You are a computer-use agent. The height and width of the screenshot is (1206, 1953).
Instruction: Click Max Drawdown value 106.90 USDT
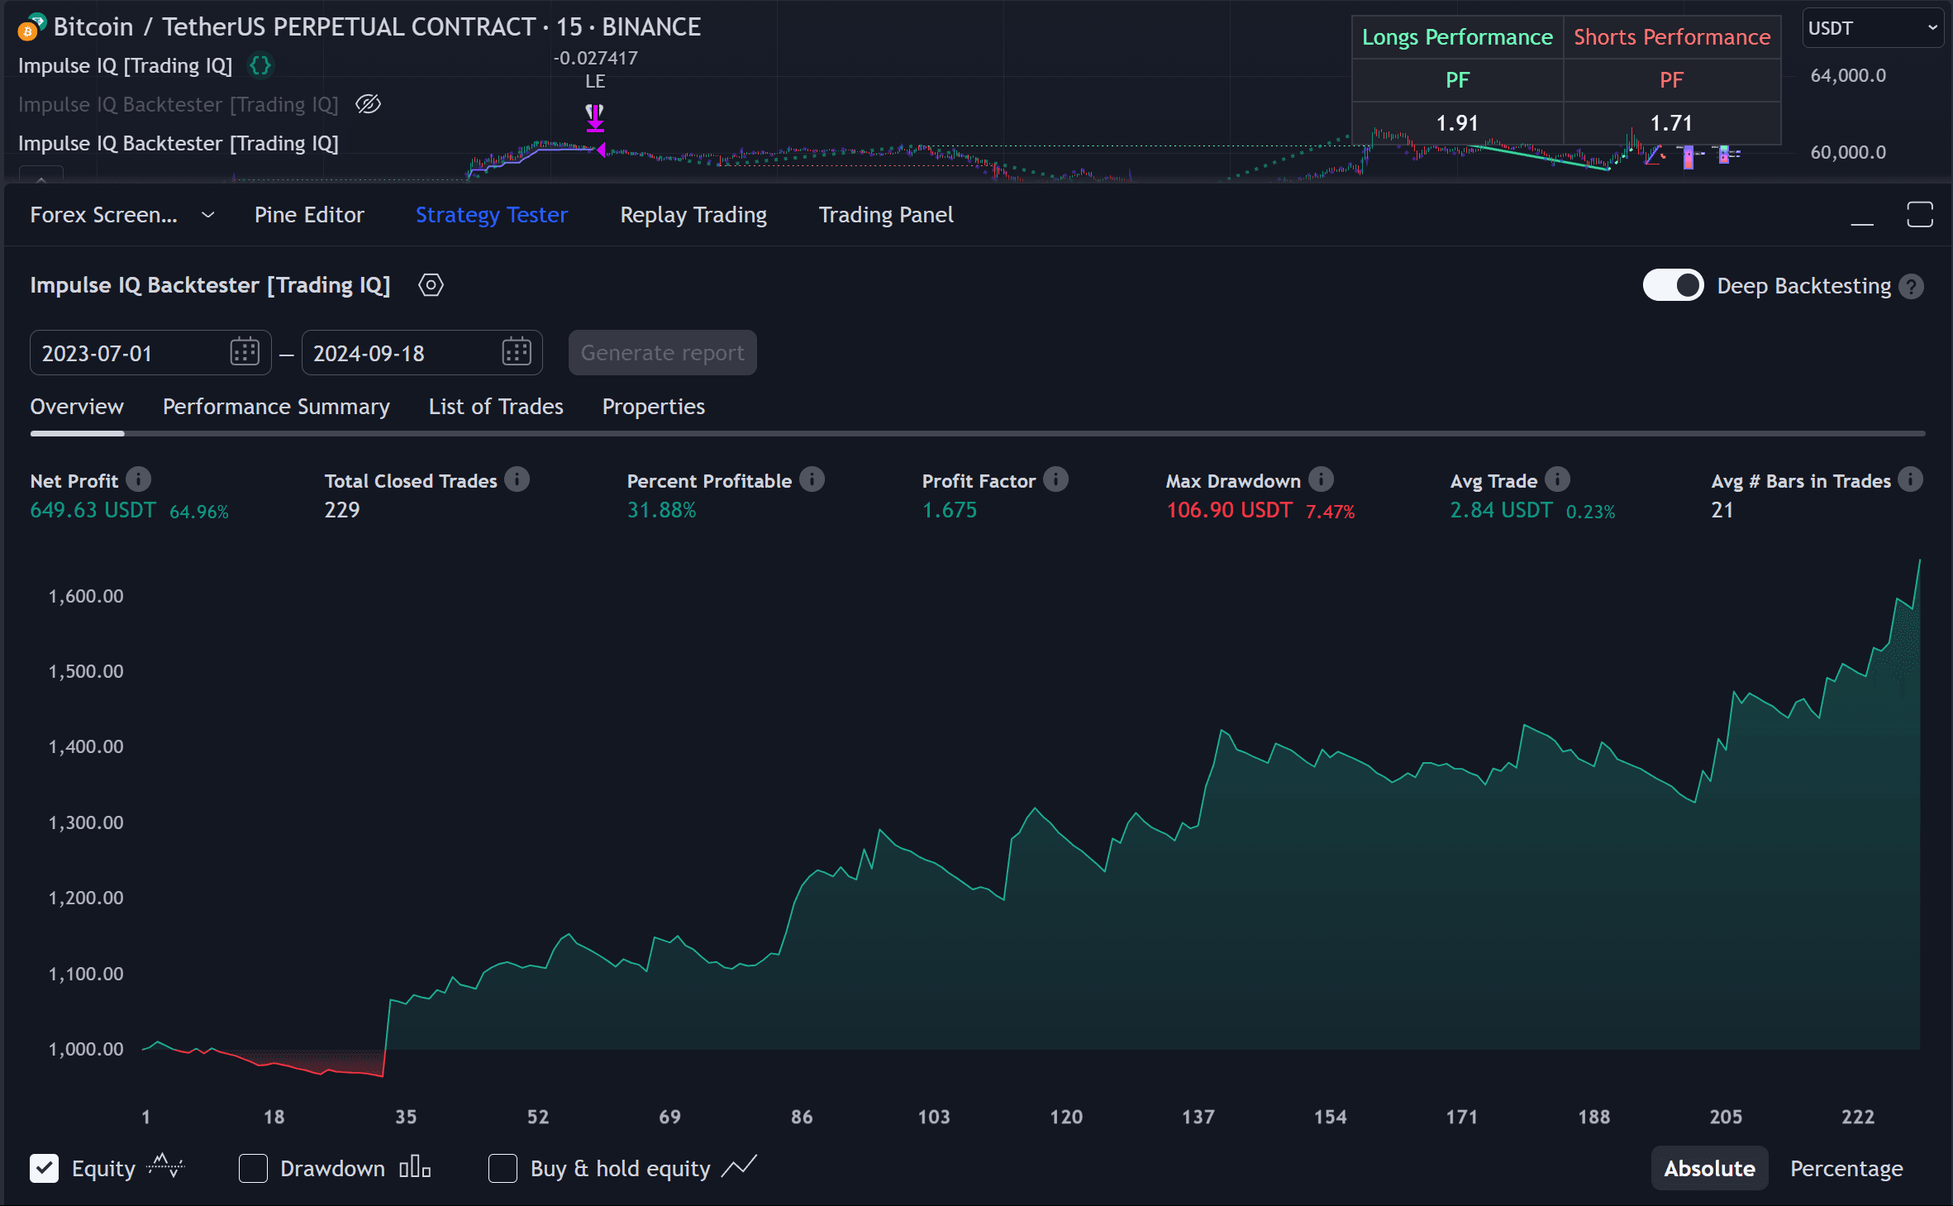point(1229,510)
